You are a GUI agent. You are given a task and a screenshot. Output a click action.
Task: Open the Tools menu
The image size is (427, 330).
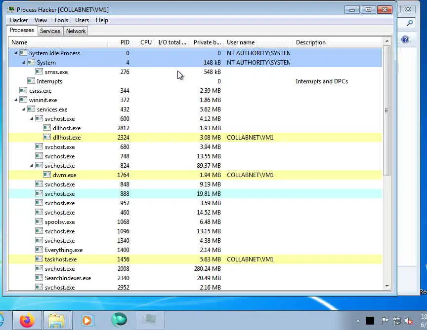[x=61, y=20]
